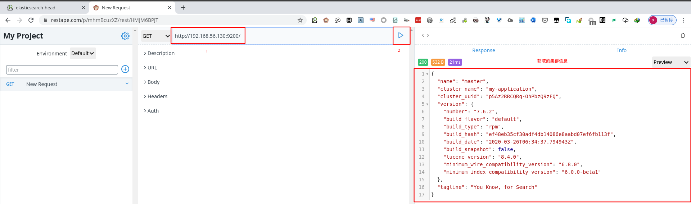The image size is (691, 204).
Task: Close the elasticsearch-head tab
Action: [x=83, y=8]
